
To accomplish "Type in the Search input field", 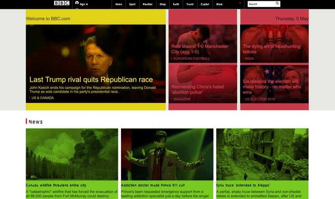I will pos(261,4).
